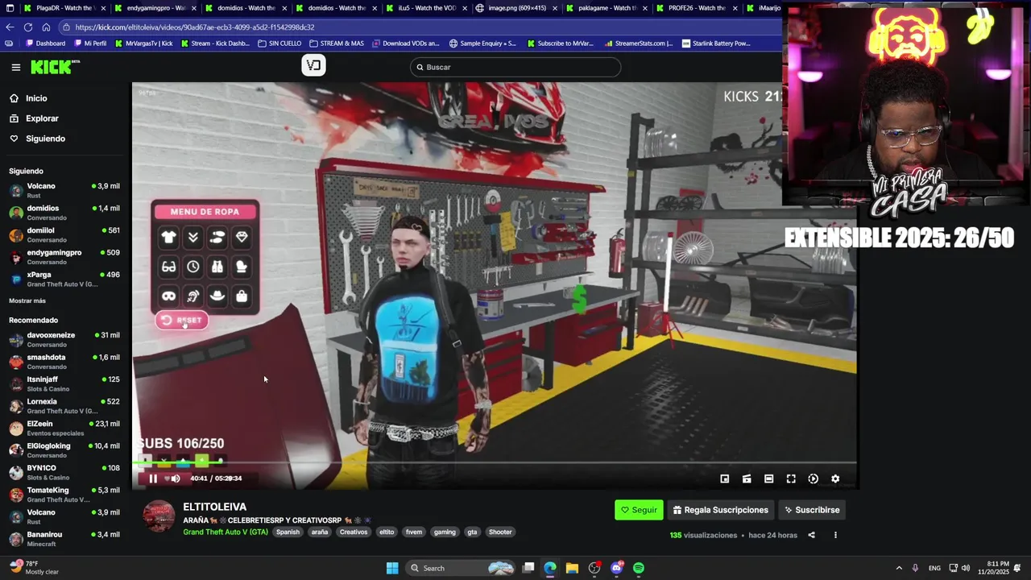Open ELTITOLEIVA channel avatar

(159, 517)
